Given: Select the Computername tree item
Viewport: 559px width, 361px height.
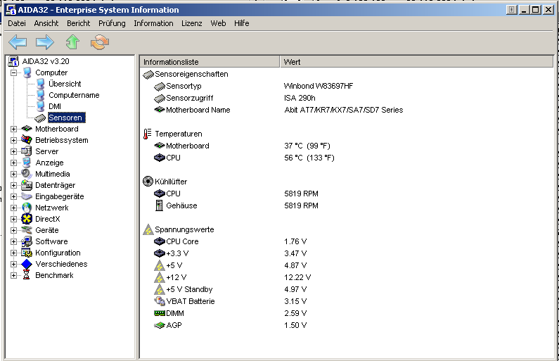Looking at the screenshot, I should 74,95.
